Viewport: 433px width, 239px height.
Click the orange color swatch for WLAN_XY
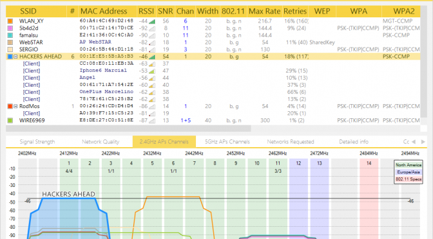coord(10,21)
